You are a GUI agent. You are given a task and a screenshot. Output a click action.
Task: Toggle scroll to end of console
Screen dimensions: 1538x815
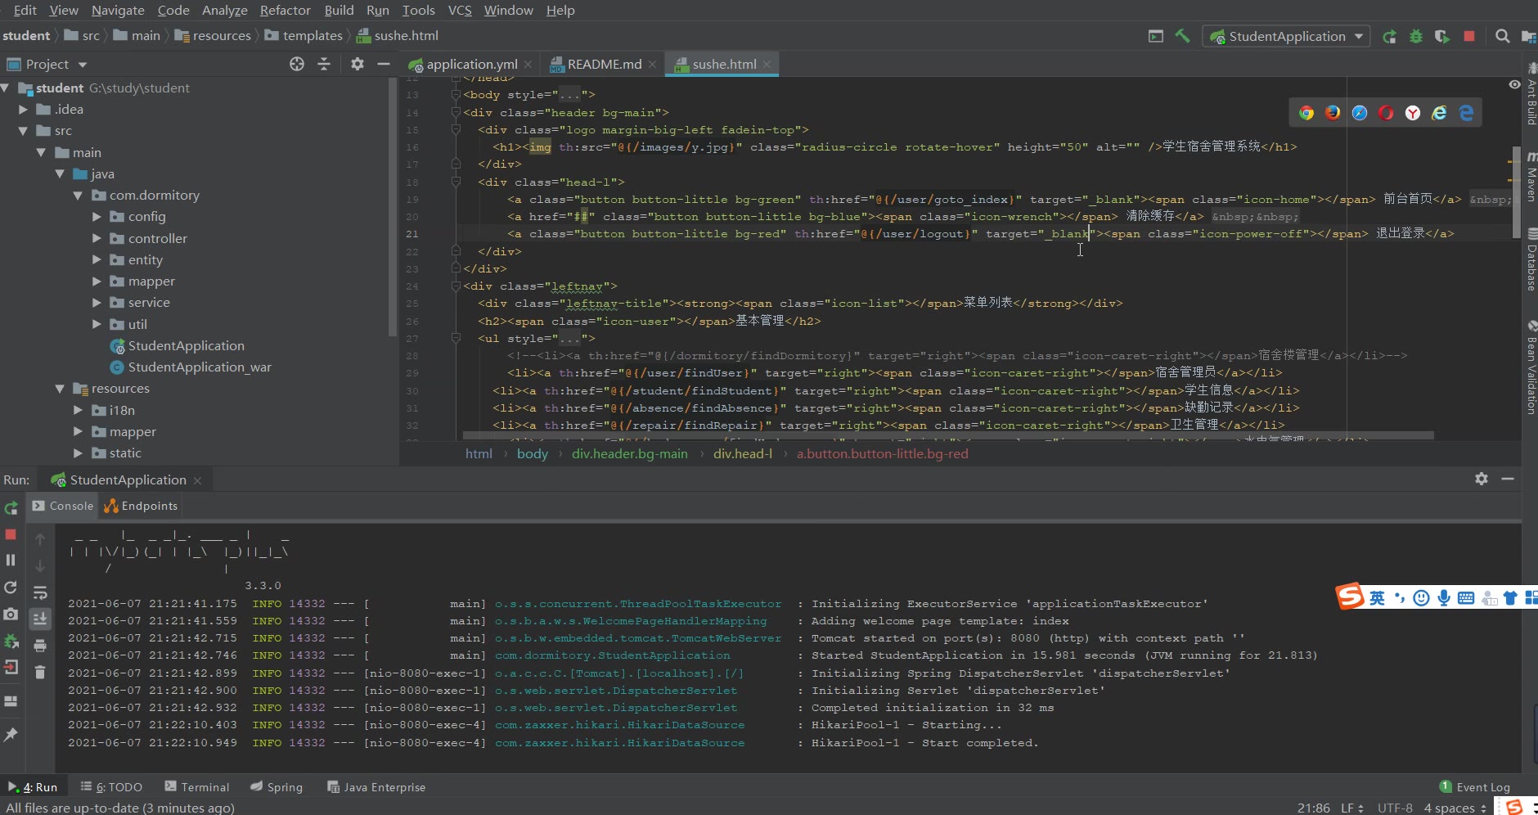(x=40, y=619)
